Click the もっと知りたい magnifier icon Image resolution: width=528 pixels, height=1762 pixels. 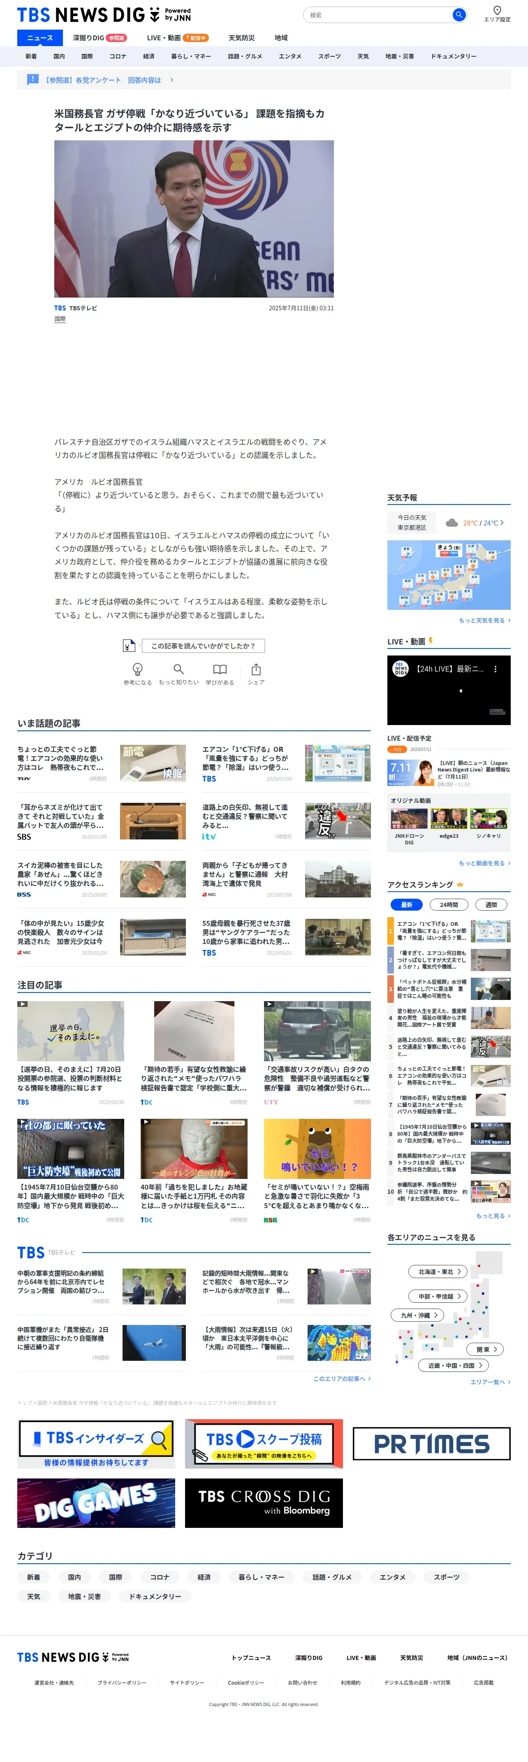(178, 669)
